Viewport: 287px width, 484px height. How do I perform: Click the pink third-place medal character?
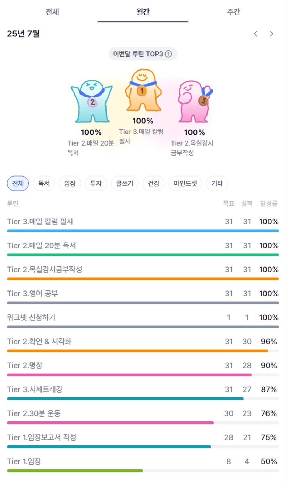pyautogui.click(x=195, y=102)
